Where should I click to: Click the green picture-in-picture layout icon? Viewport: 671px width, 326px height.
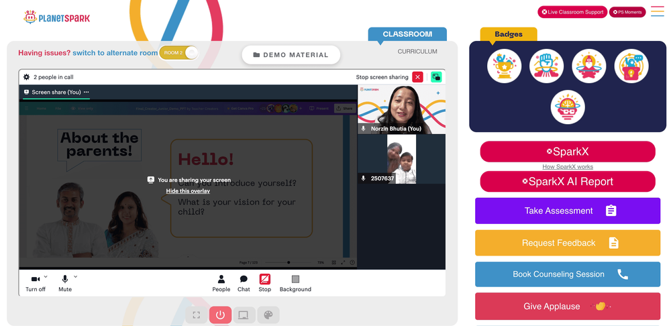pos(436,77)
